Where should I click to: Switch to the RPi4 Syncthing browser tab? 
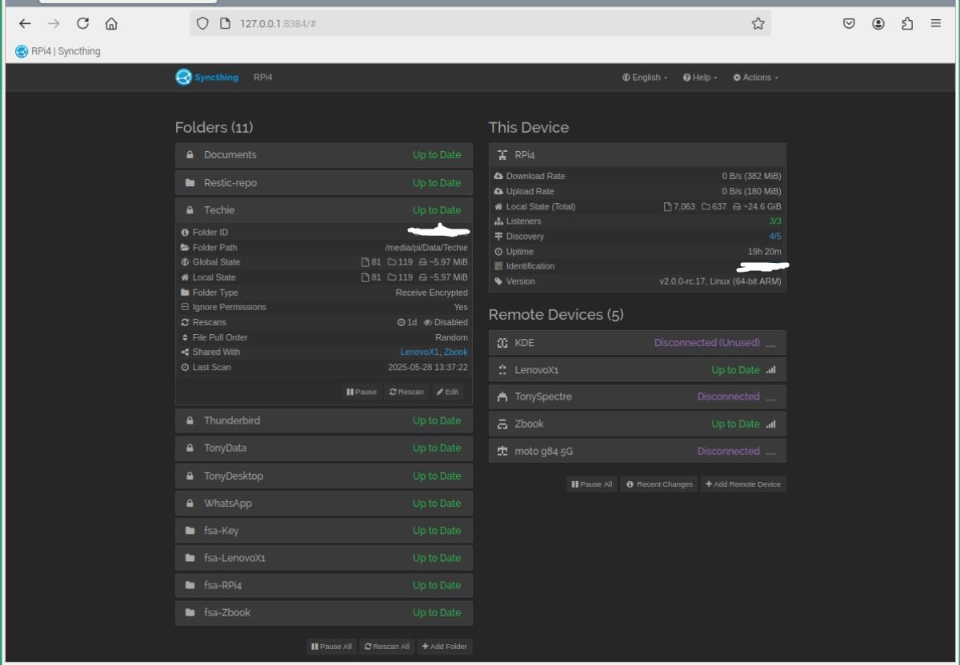58,51
